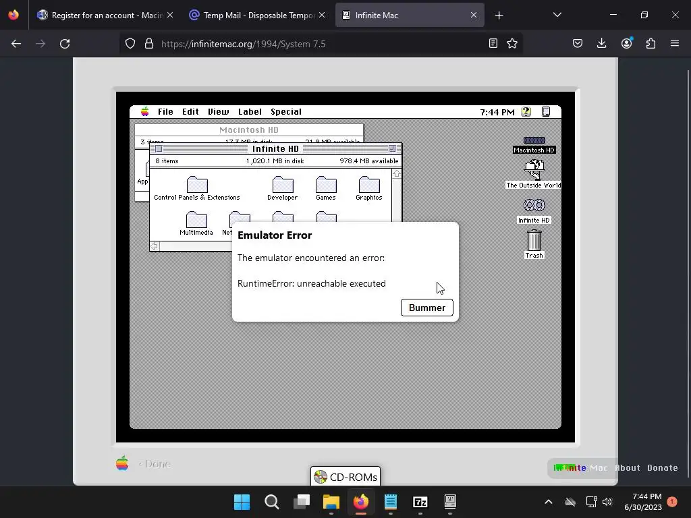Open the Label menu
This screenshot has height=518, width=691.
click(x=250, y=111)
